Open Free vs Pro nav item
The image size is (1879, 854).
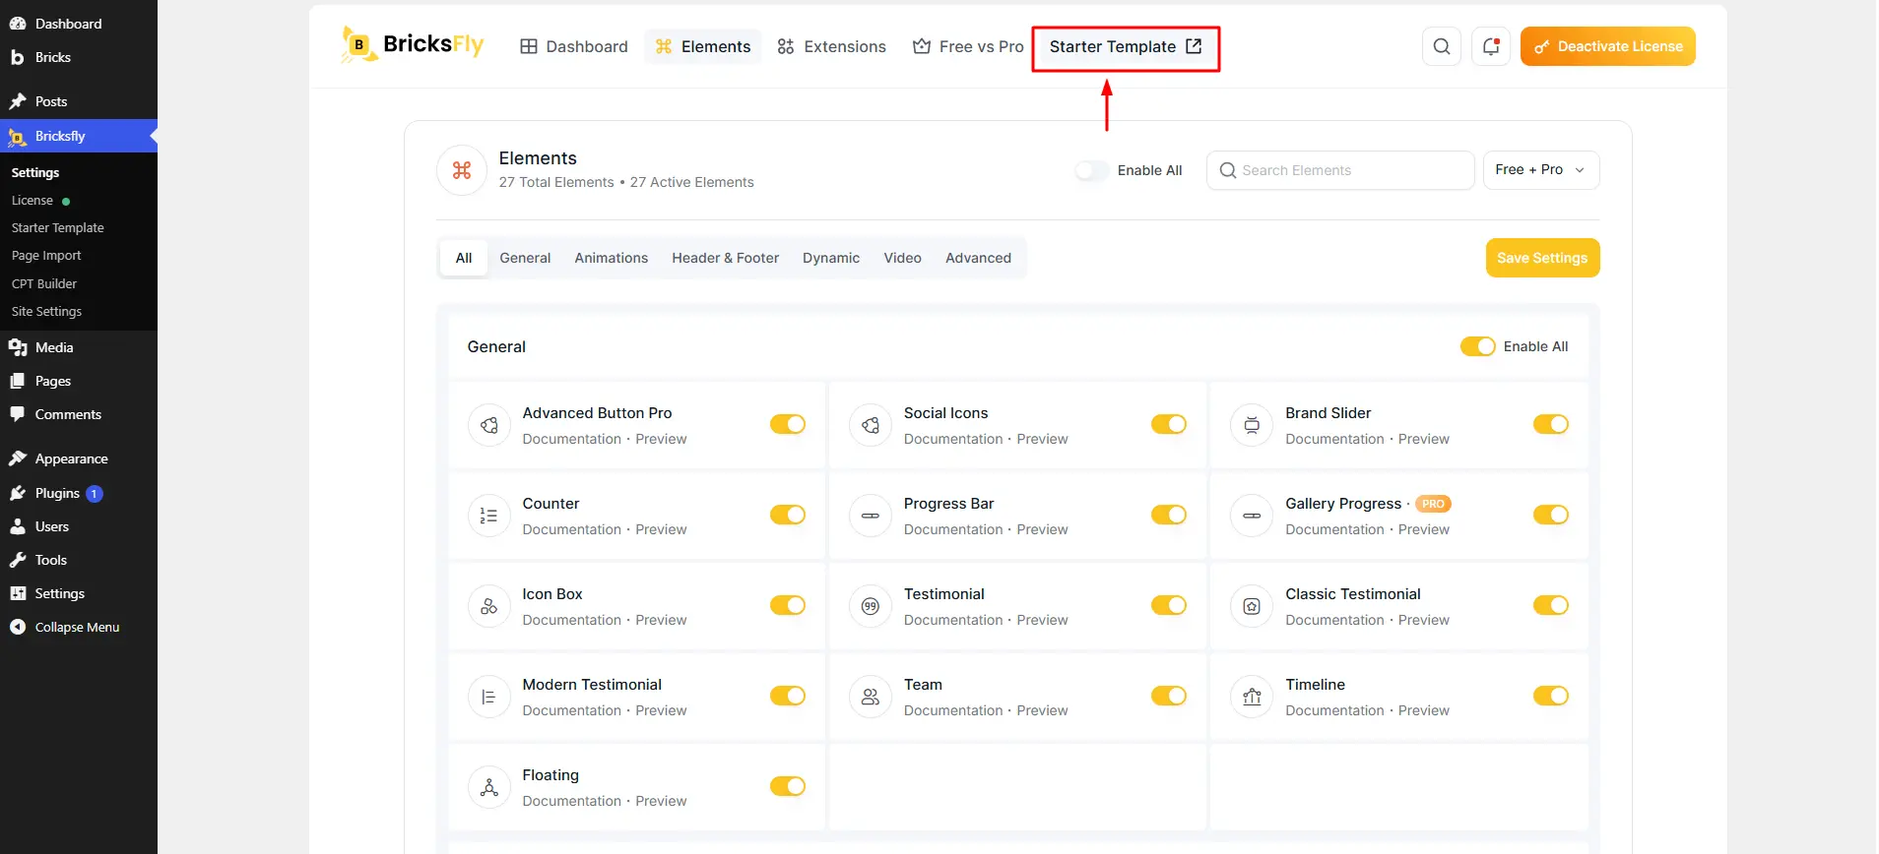click(968, 46)
